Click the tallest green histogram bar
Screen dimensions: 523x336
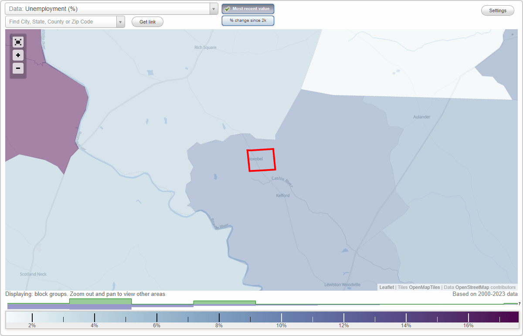click(100, 302)
